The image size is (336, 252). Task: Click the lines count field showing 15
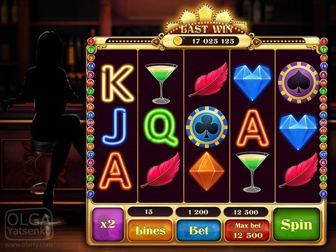[150, 212]
